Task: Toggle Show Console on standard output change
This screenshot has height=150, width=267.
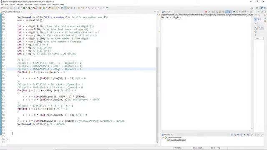Action: pos(227,12)
